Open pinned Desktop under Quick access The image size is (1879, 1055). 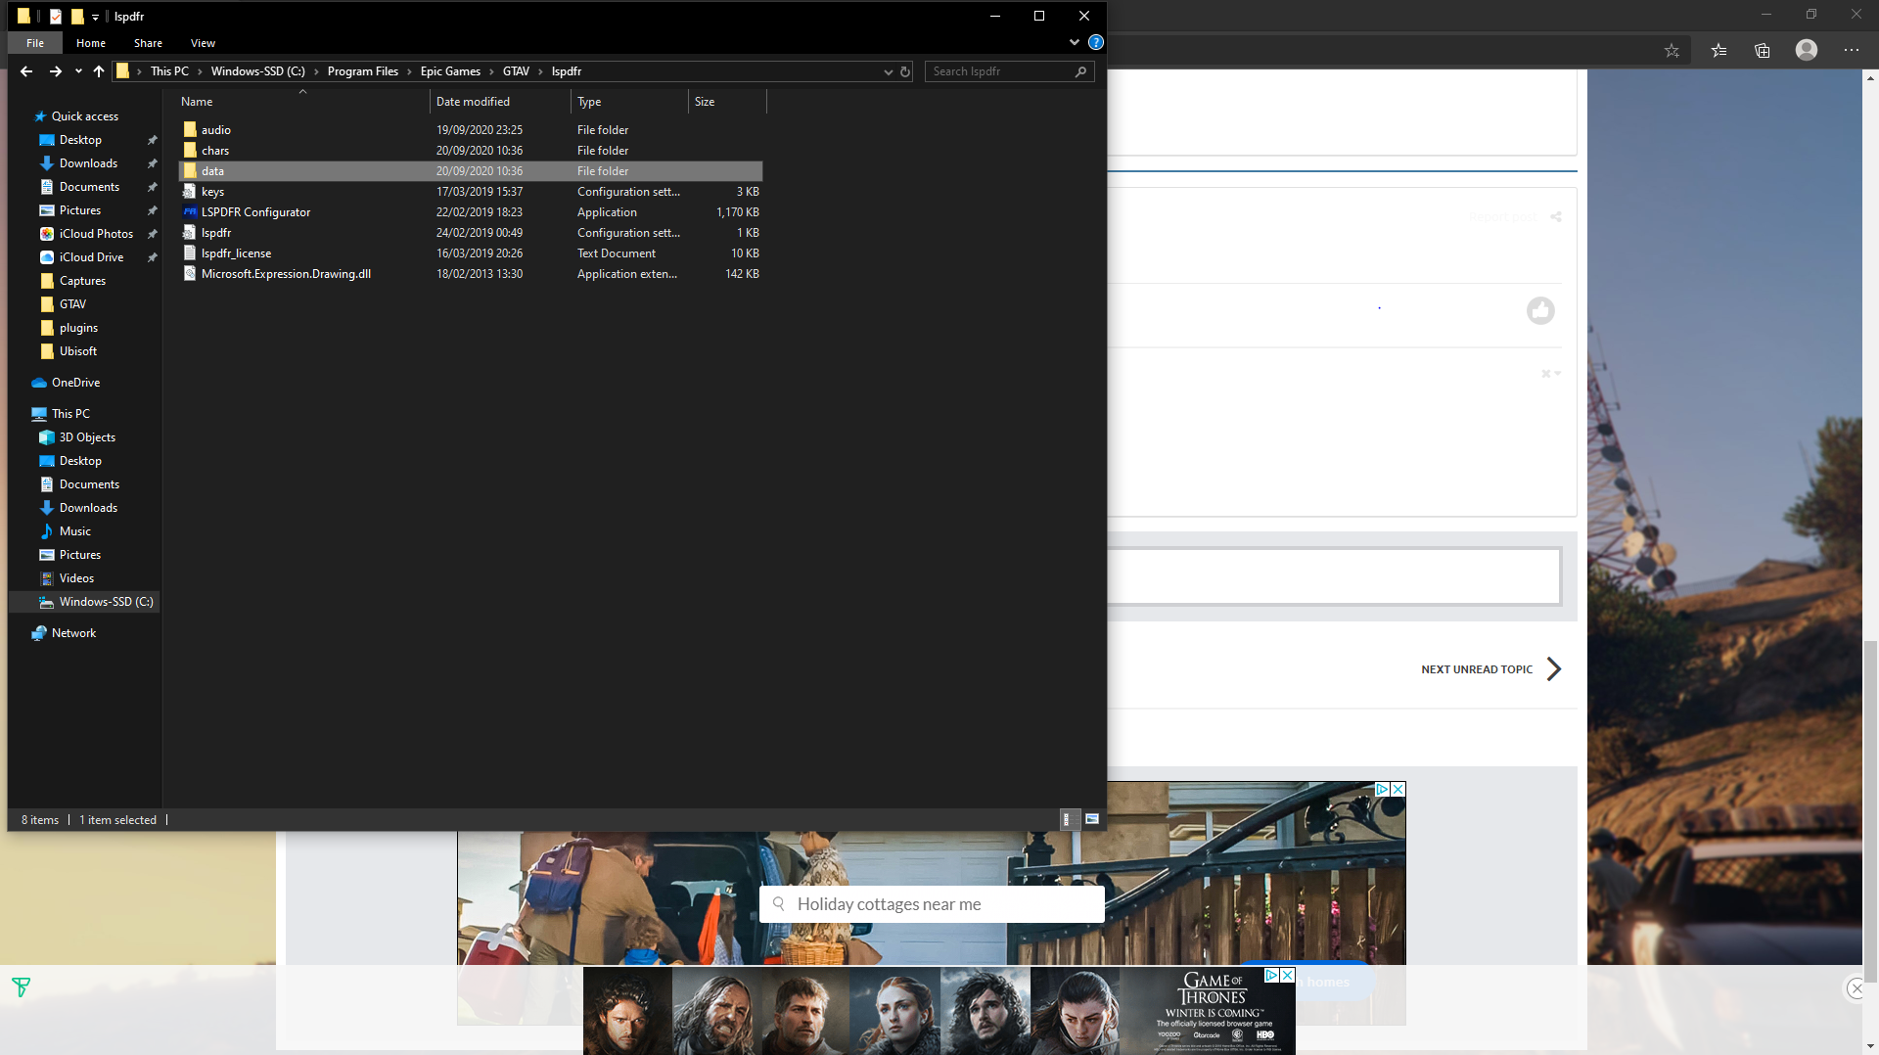80,140
